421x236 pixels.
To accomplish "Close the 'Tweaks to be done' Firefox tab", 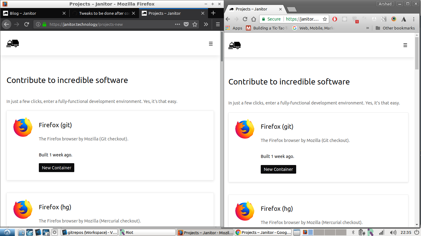I will pos(133,13).
